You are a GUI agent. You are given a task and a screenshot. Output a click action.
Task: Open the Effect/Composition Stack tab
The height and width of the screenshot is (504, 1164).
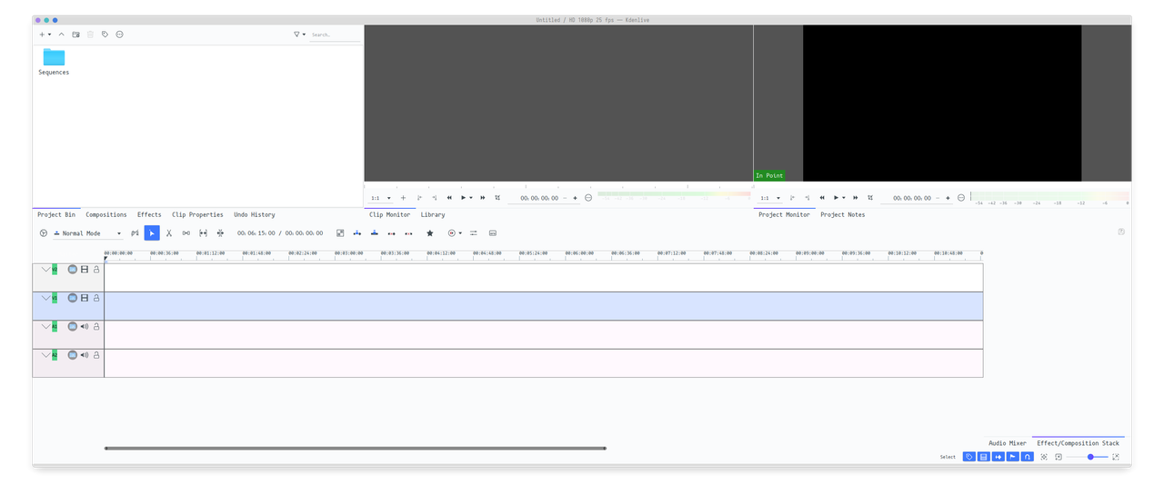1079,443
